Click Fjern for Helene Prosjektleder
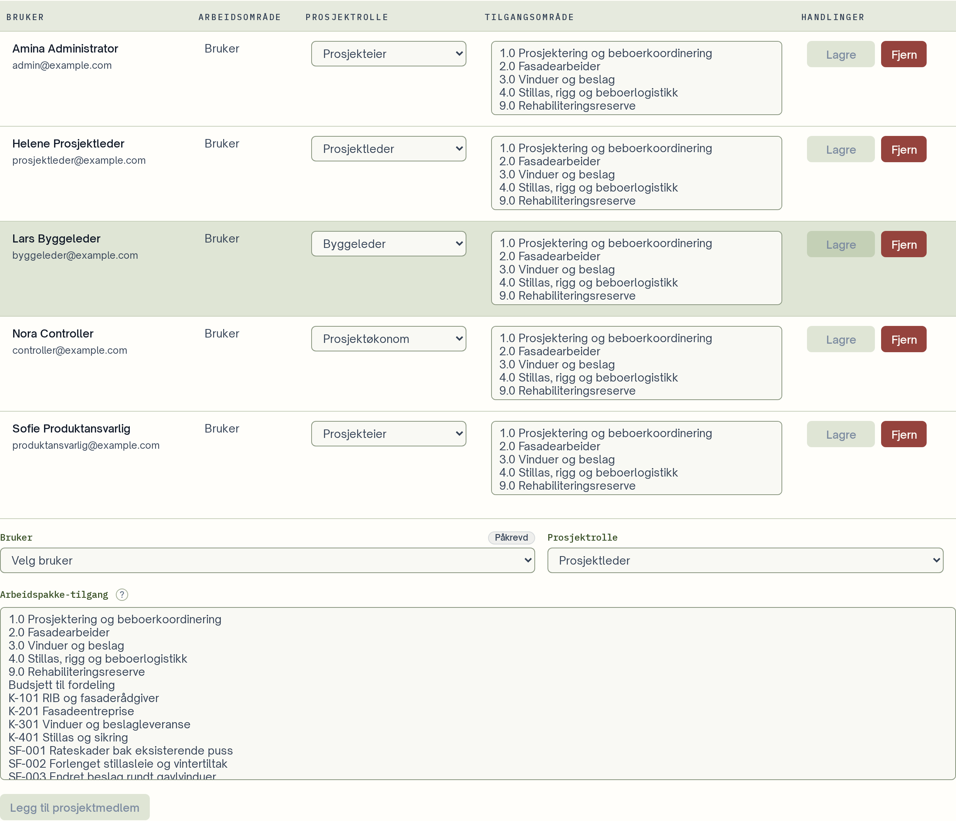This screenshot has height=821, width=956. (903, 149)
